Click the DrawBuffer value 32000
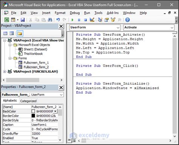The image size is (179, 145). pos(45,134)
